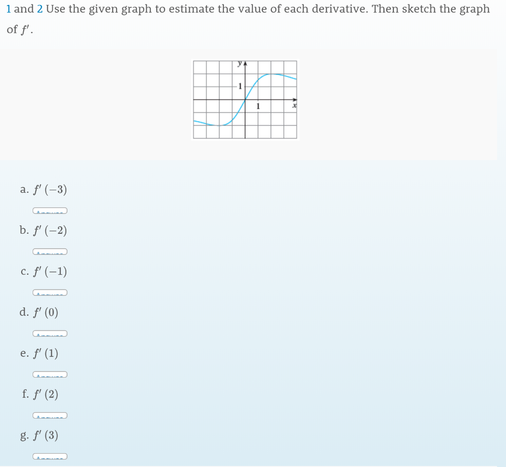The image size is (506, 467).
Task: Expand the answer under f'(2)
Action: click(x=50, y=415)
